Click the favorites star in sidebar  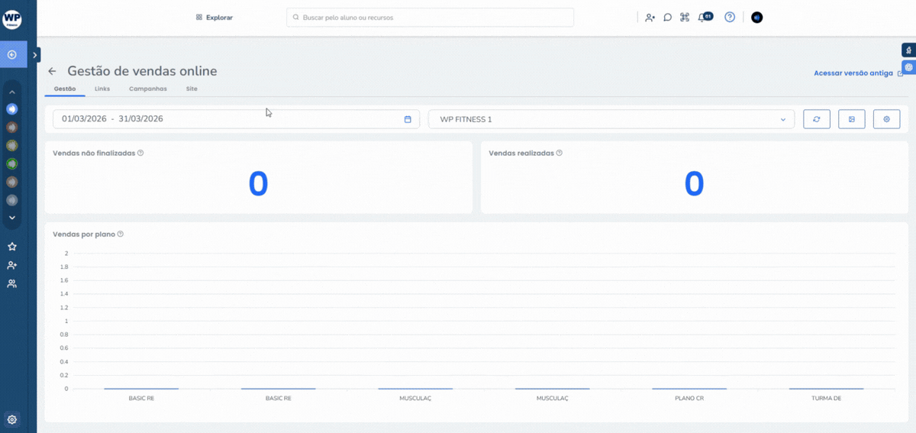pos(12,247)
